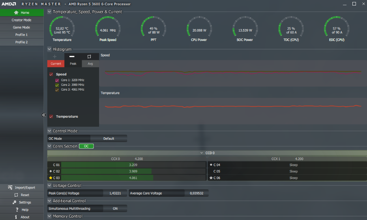Click the Settings gear icon
Viewport: 367px width, 220px height.
15,202
